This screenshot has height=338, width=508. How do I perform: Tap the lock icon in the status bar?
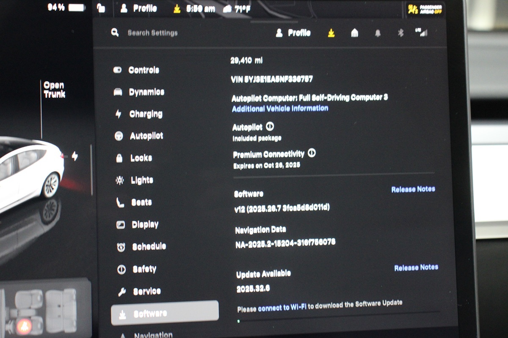point(101,8)
